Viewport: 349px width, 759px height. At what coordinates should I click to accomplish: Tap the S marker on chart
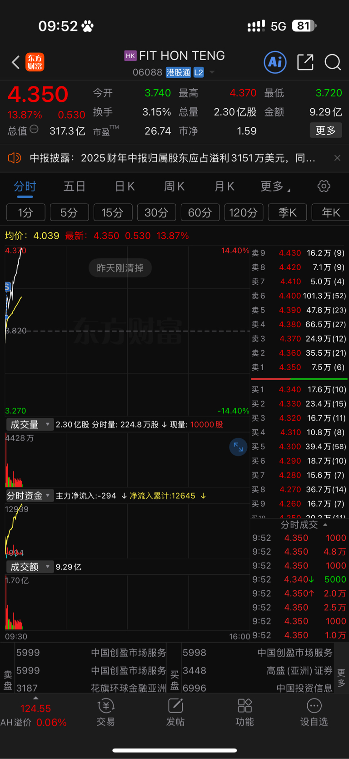point(7,287)
